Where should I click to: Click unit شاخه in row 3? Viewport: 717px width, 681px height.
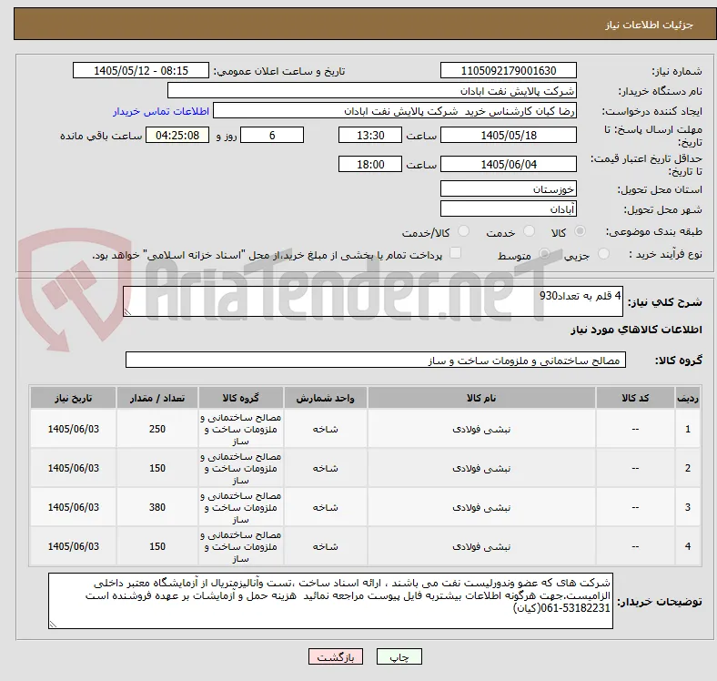point(325,507)
